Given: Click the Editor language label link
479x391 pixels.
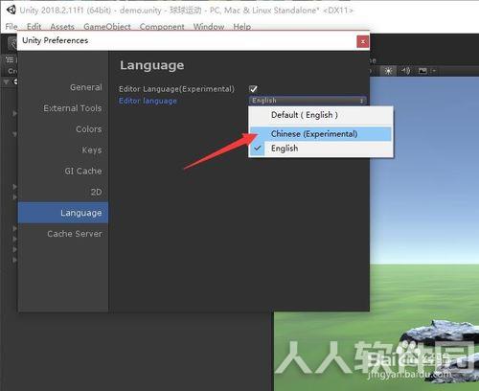Looking at the screenshot, I should [148, 101].
